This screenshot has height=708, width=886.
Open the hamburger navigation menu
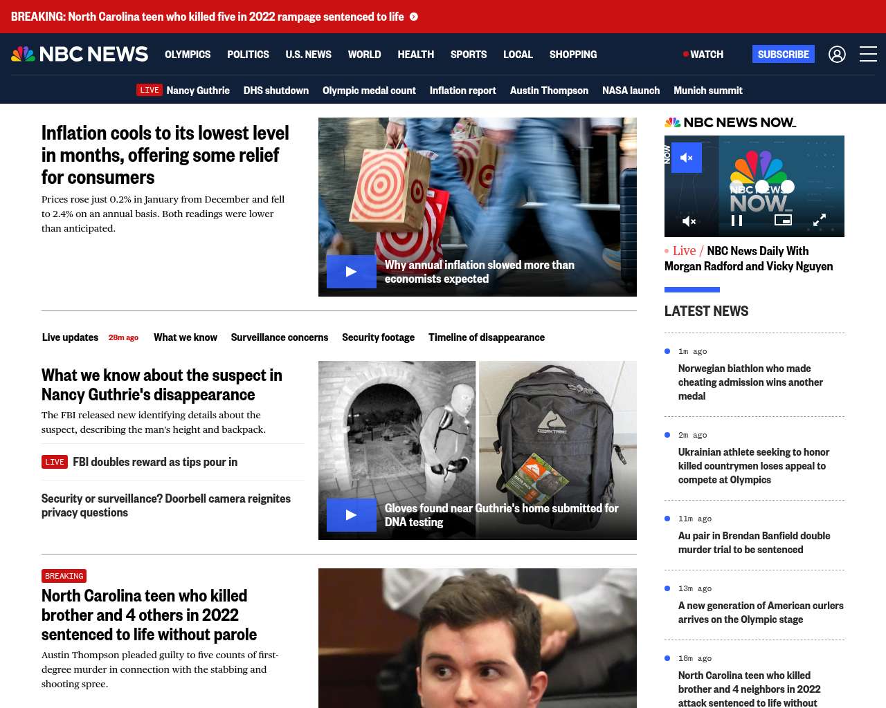pos(868,54)
